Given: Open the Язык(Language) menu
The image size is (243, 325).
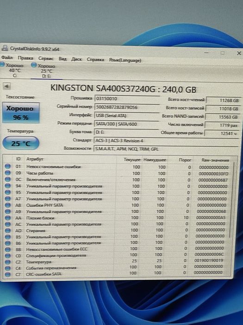Looking at the screenshot, I should pyautogui.click(x=125, y=60).
